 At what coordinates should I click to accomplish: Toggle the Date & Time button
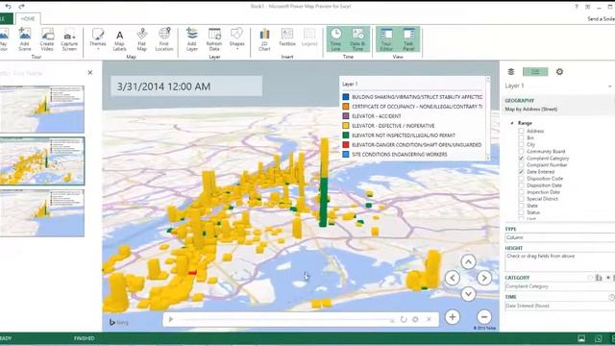(357, 39)
